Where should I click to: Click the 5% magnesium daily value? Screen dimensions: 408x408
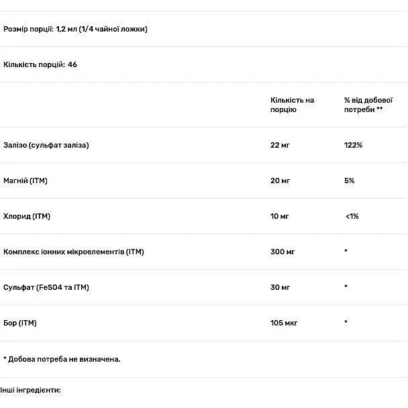(349, 181)
